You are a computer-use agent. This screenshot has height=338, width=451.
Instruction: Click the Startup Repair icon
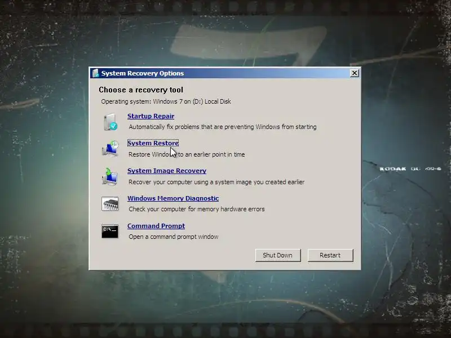(110, 122)
